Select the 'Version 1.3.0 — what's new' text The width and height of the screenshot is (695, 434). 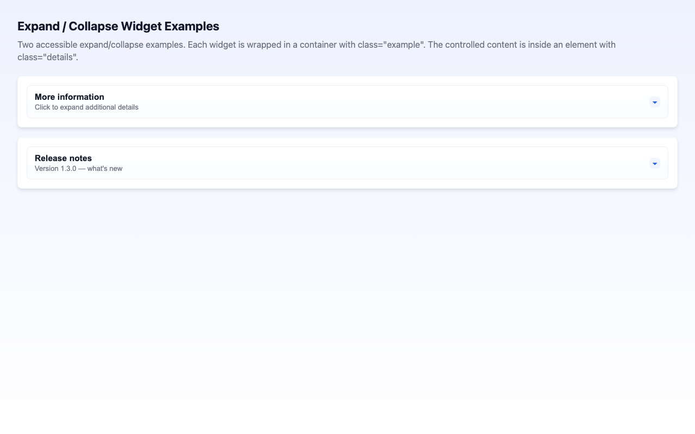click(x=78, y=168)
